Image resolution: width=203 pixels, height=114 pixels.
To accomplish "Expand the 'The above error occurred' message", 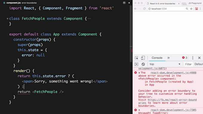I will point(139,73).
